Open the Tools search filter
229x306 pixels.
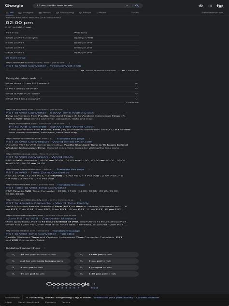[135, 13]
